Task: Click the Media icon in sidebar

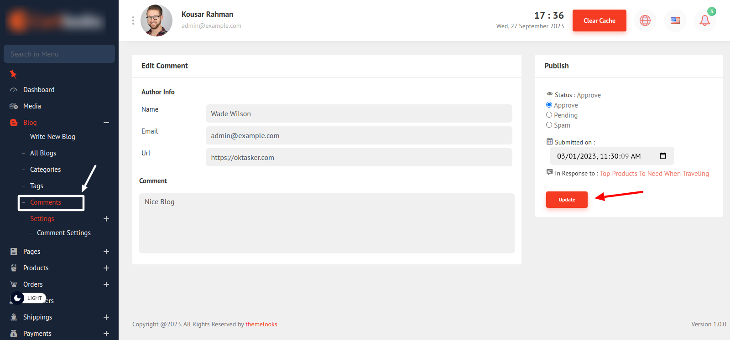Action: 14,106
